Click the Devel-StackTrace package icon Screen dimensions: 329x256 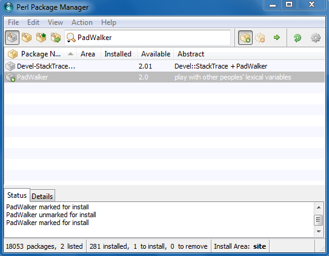coord(10,66)
